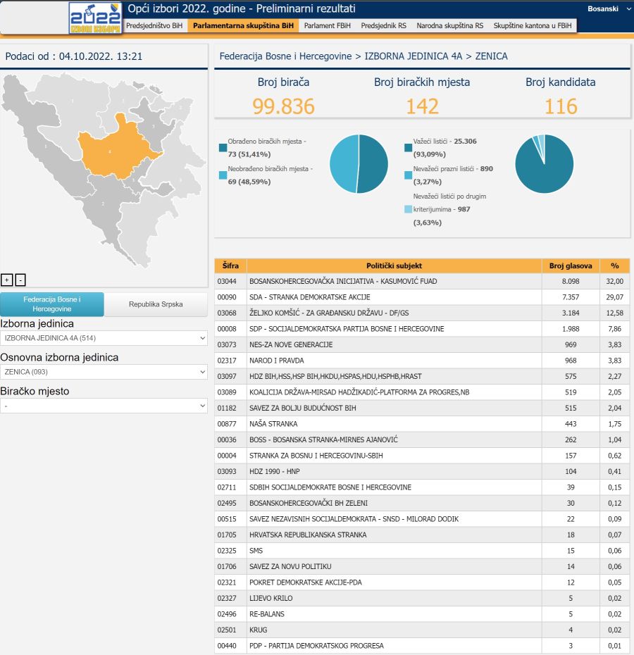The image size is (634, 655).
Task: Switch to Predsjedništvo BiH tab
Action: pyautogui.click(x=154, y=25)
